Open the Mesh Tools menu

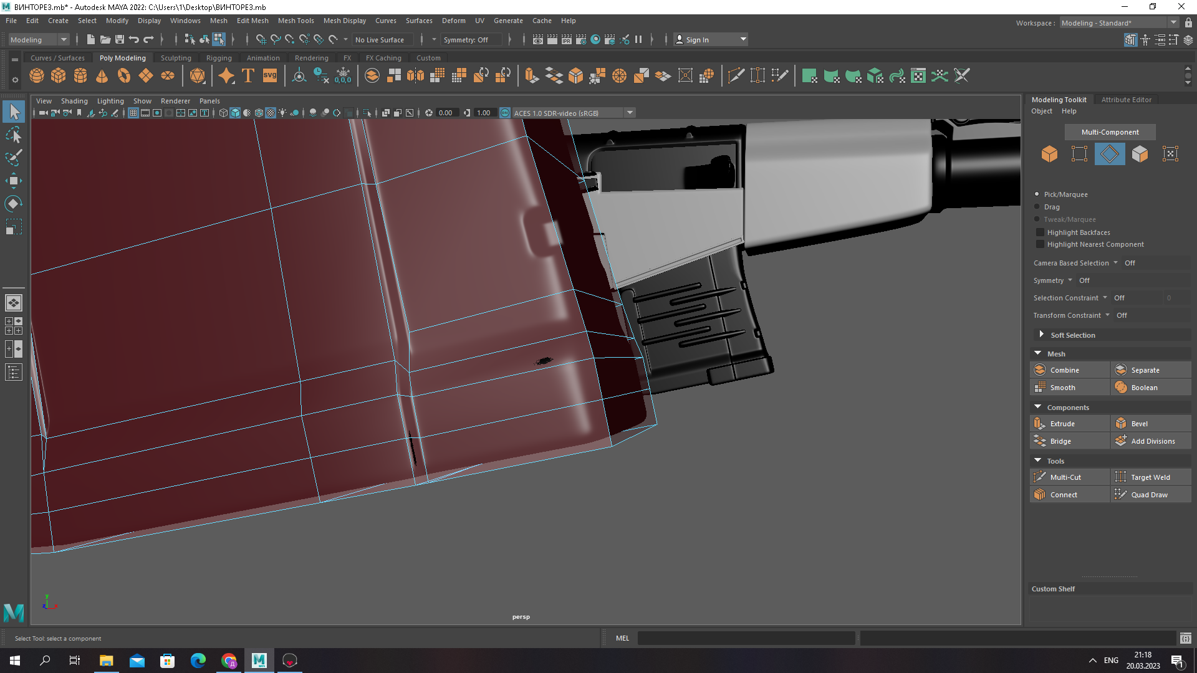coord(296,21)
